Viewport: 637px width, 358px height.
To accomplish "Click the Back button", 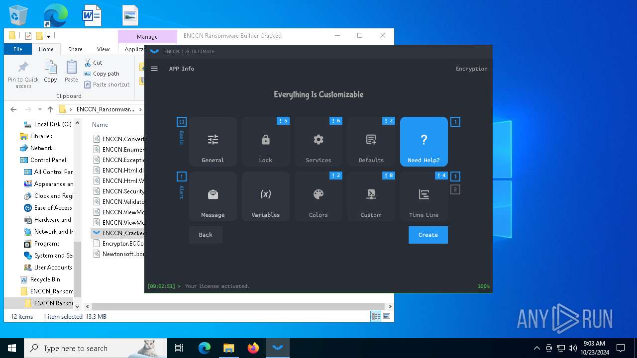I will [x=206, y=235].
